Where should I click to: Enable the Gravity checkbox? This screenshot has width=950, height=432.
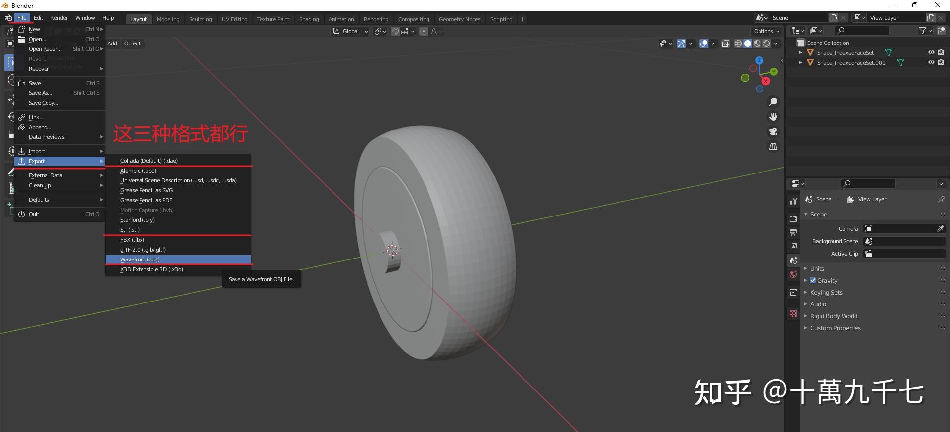(x=813, y=280)
